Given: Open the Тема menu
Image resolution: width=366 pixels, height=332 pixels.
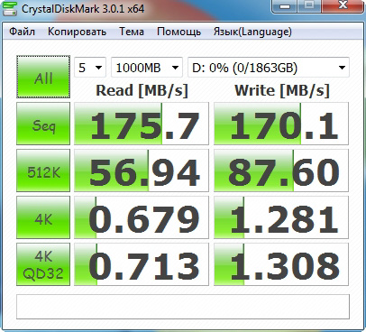Looking at the screenshot, I should coord(132,32).
